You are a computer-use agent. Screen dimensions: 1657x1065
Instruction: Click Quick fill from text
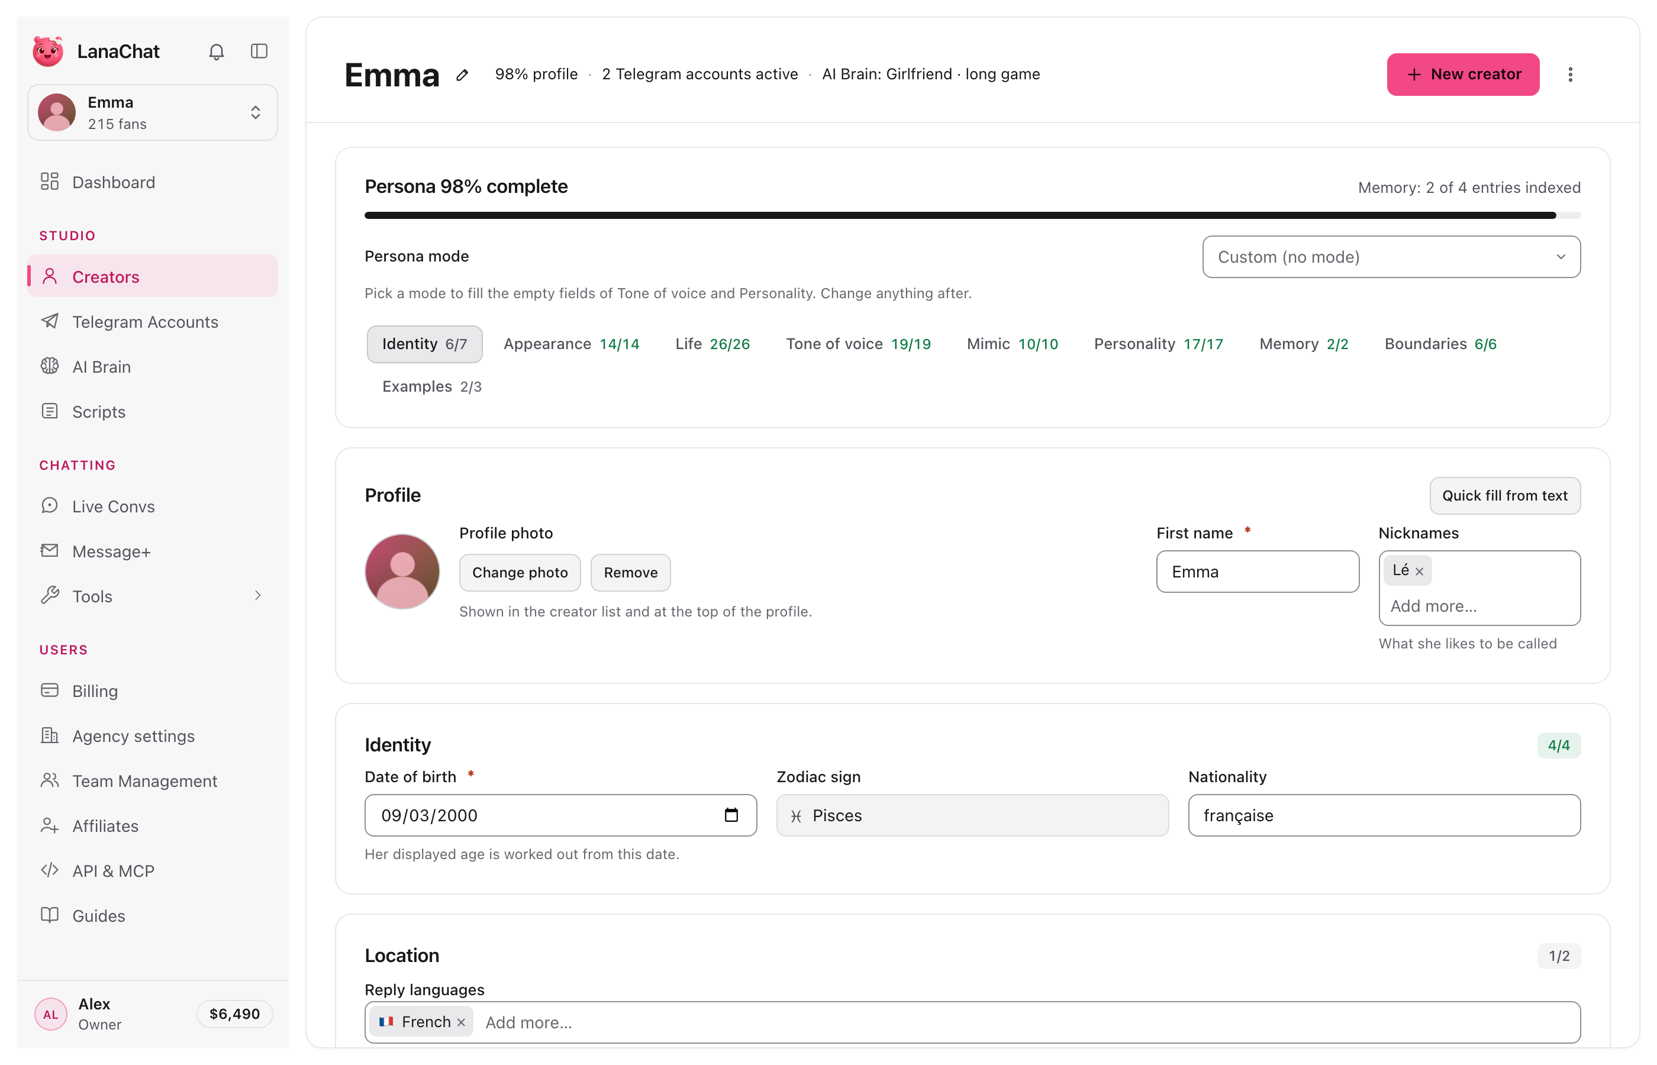click(x=1505, y=496)
